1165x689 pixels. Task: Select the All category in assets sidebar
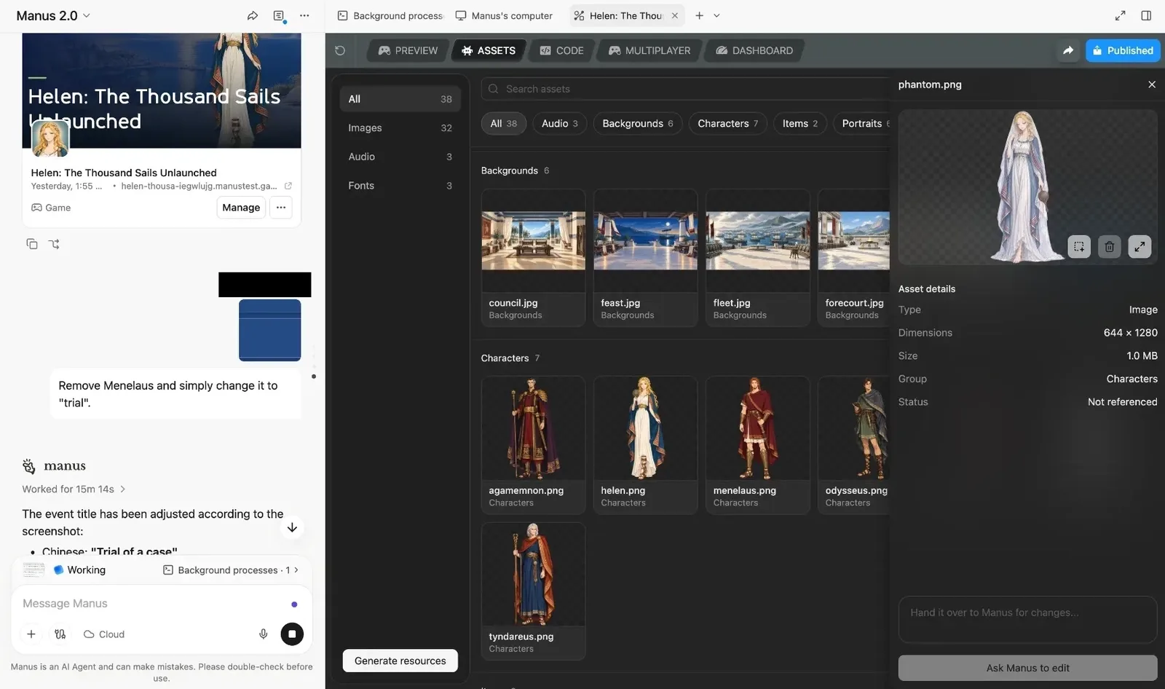pos(400,99)
